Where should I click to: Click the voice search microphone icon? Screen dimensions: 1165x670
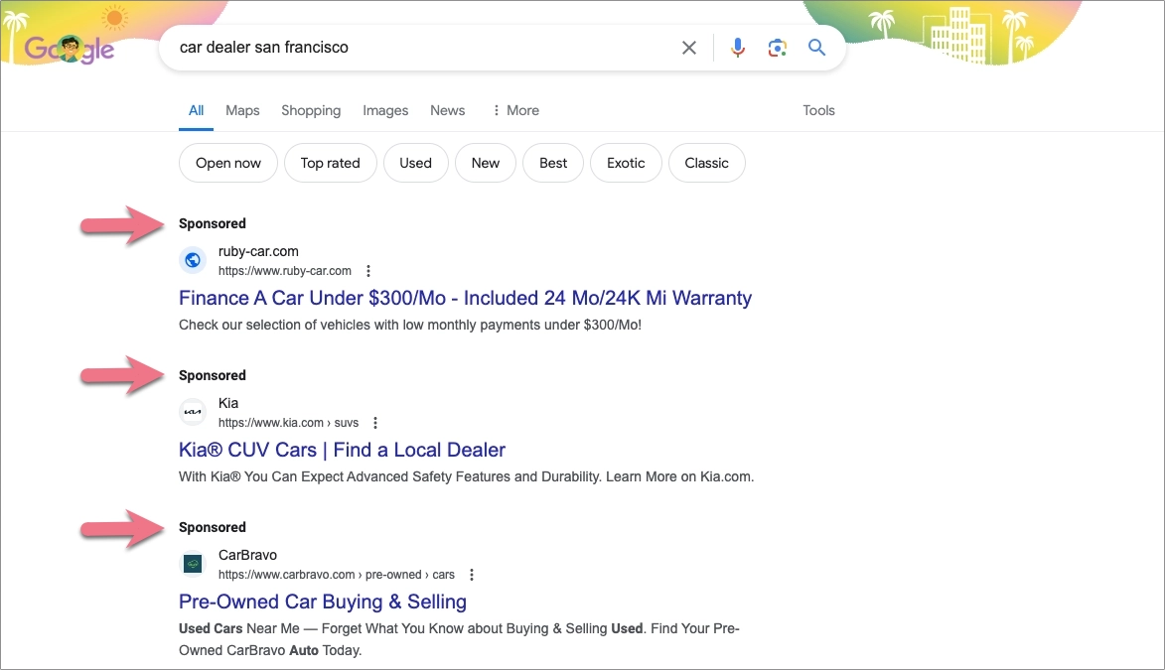(737, 47)
